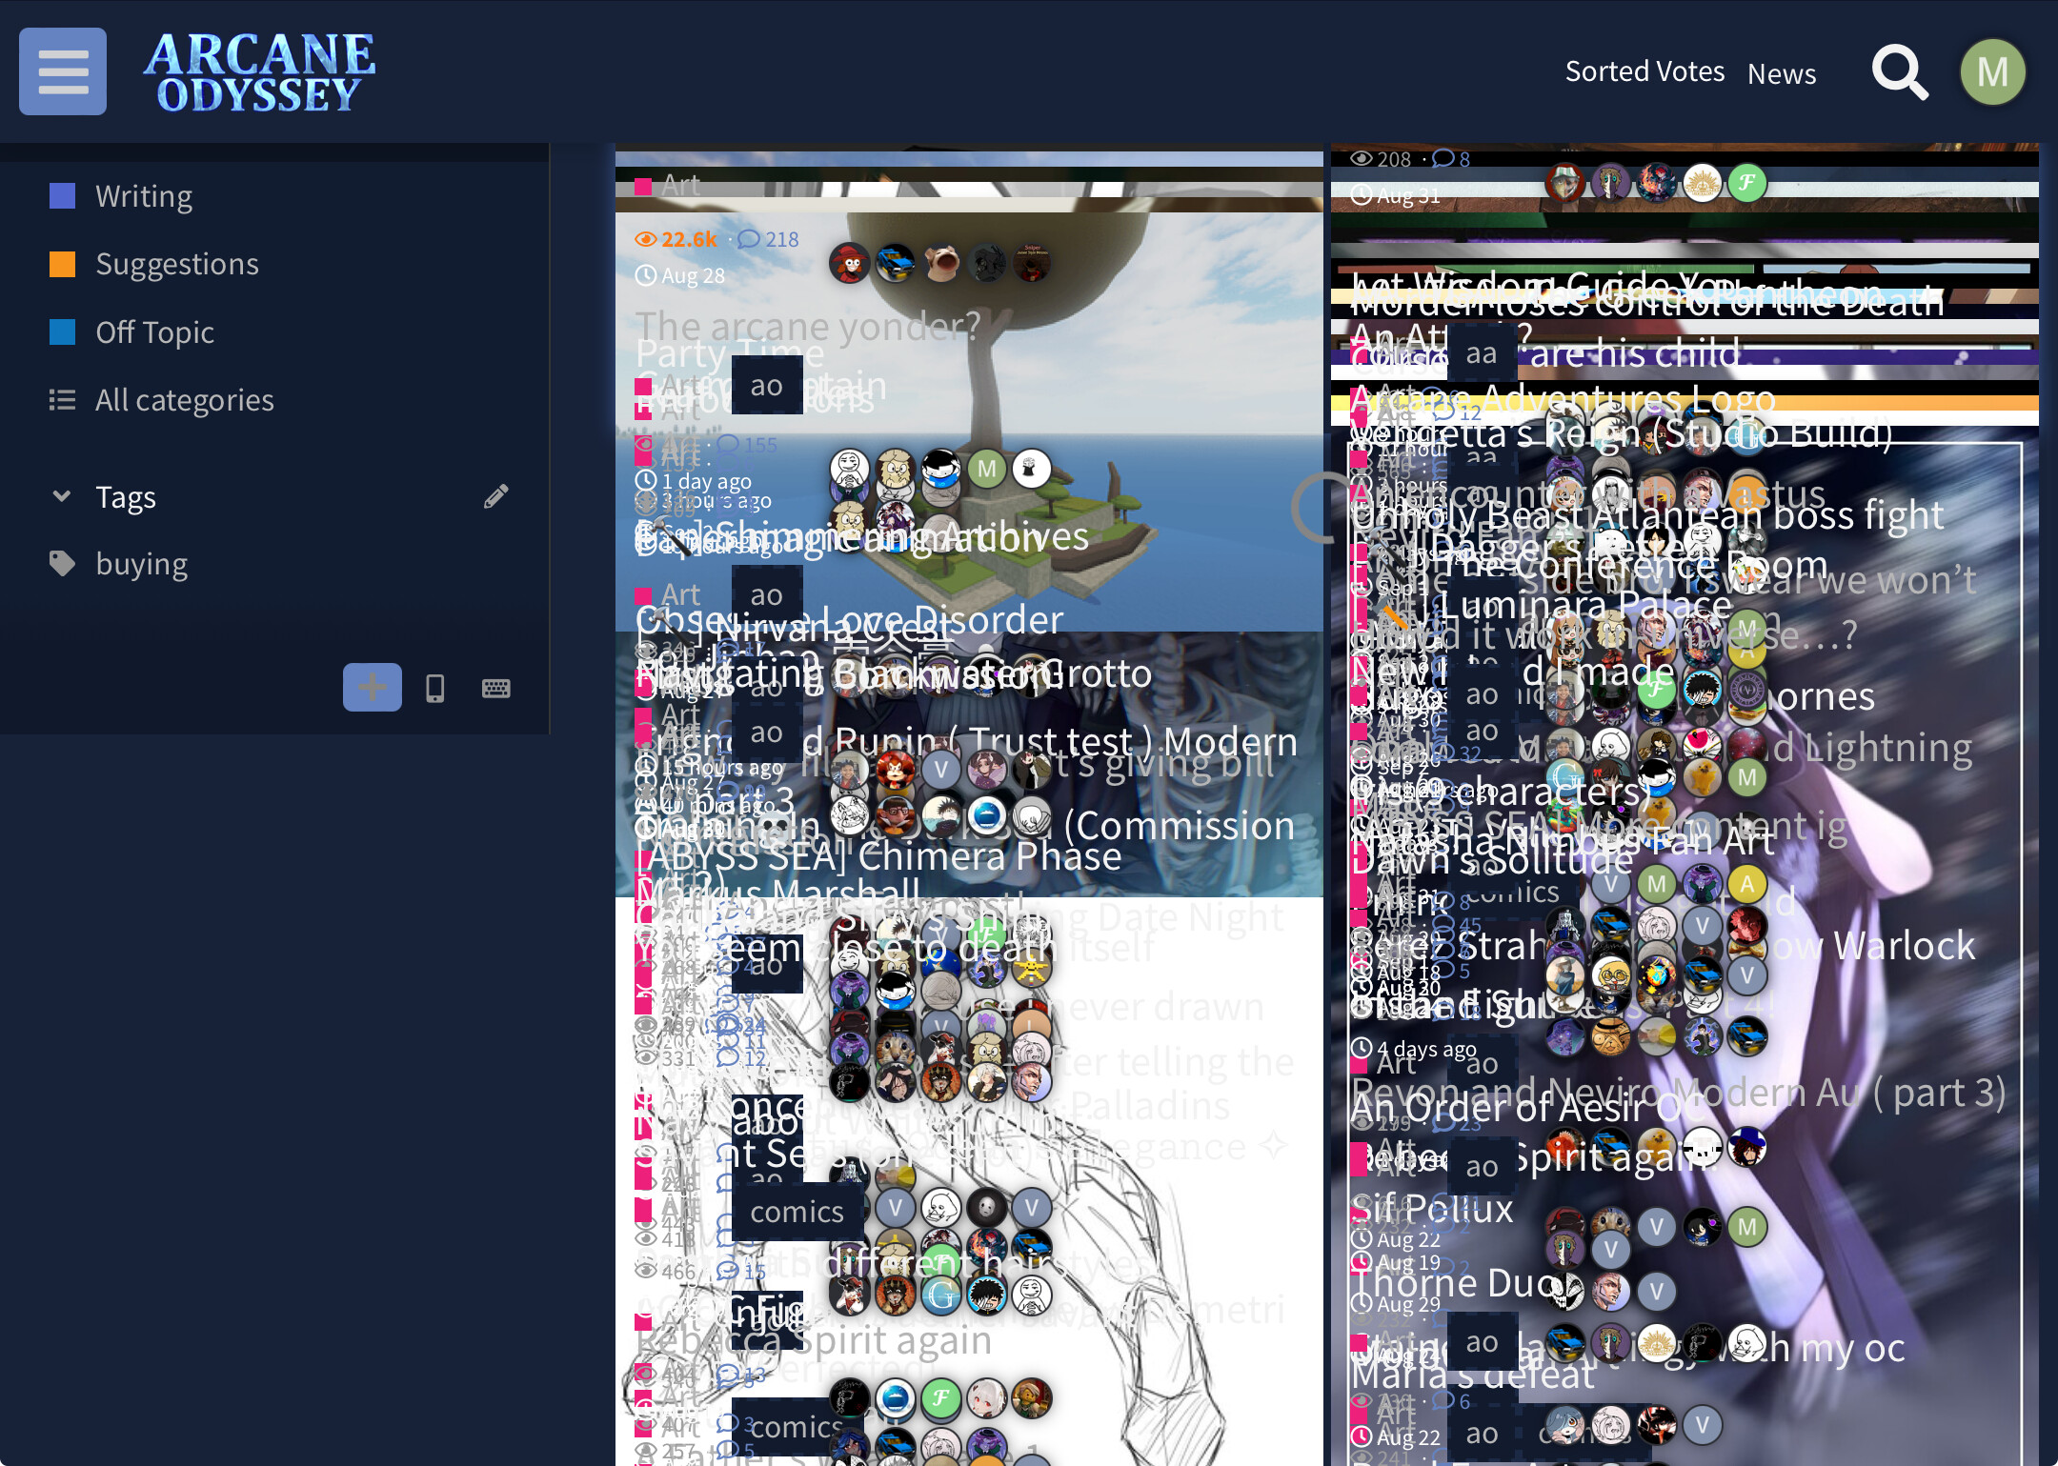Click the open-mouthed animal avatar in Aug 28 row
Viewport: 2058px width, 1466px height.
(940, 264)
